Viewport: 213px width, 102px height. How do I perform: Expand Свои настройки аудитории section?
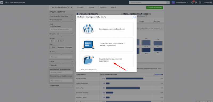coord(61,16)
